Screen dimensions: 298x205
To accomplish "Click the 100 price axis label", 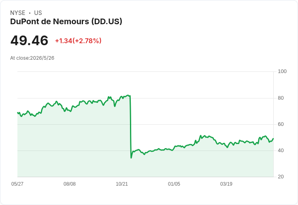I will pyautogui.click(x=282, y=71).
